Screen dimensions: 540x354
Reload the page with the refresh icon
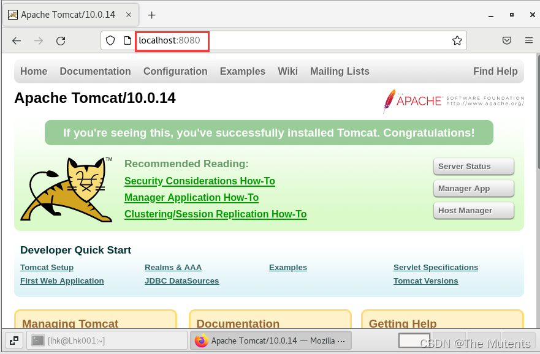pyautogui.click(x=61, y=41)
